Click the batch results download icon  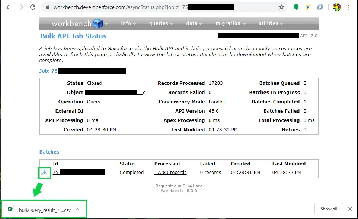coord(44,173)
